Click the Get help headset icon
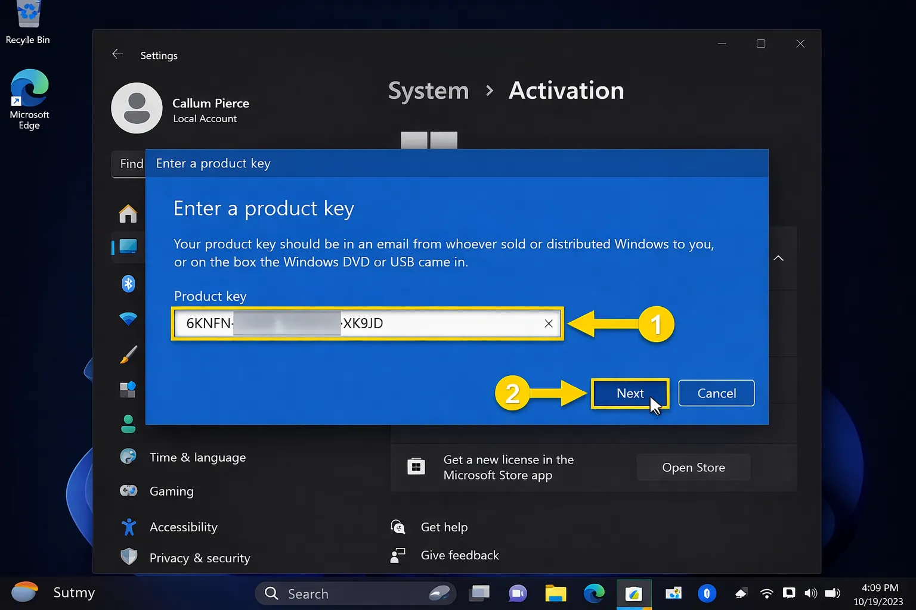 point(398,527)
